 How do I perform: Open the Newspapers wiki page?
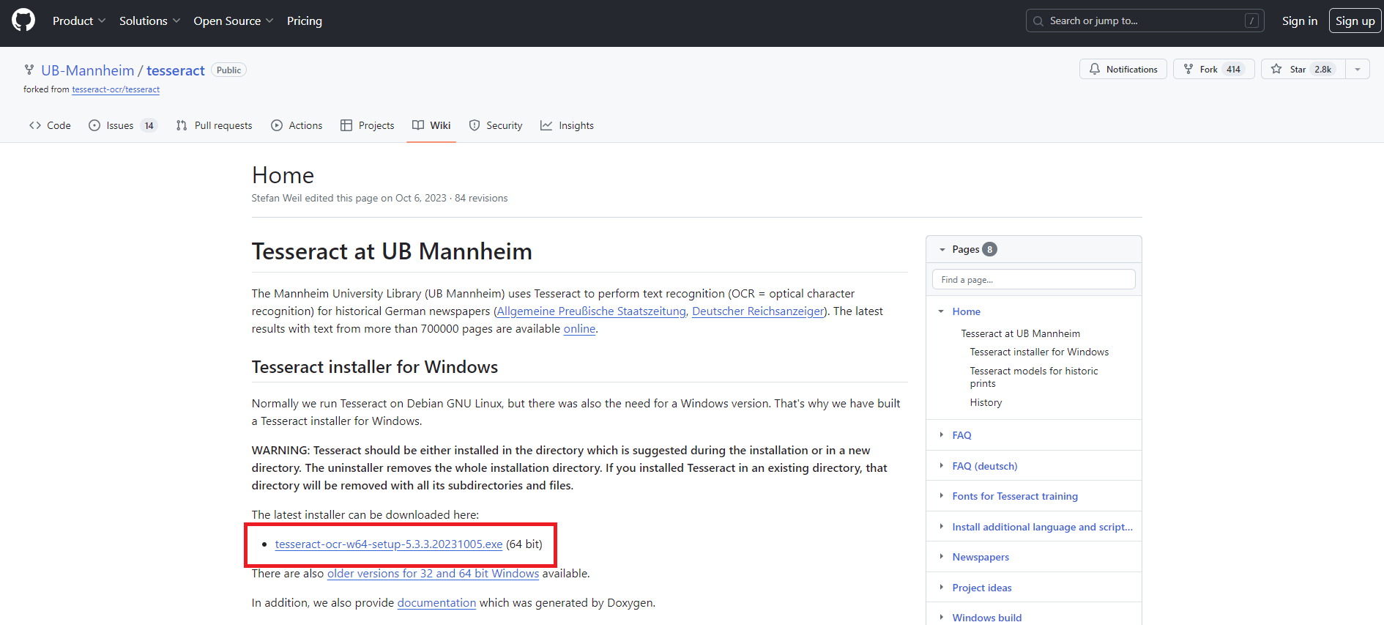pyautogui.click(x=981, y=557)
